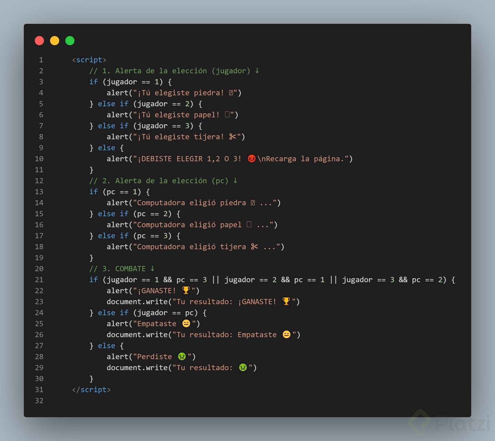Click 'Computadora eligió piedra' string
This screenshot has height=441, width=495.
191,203
